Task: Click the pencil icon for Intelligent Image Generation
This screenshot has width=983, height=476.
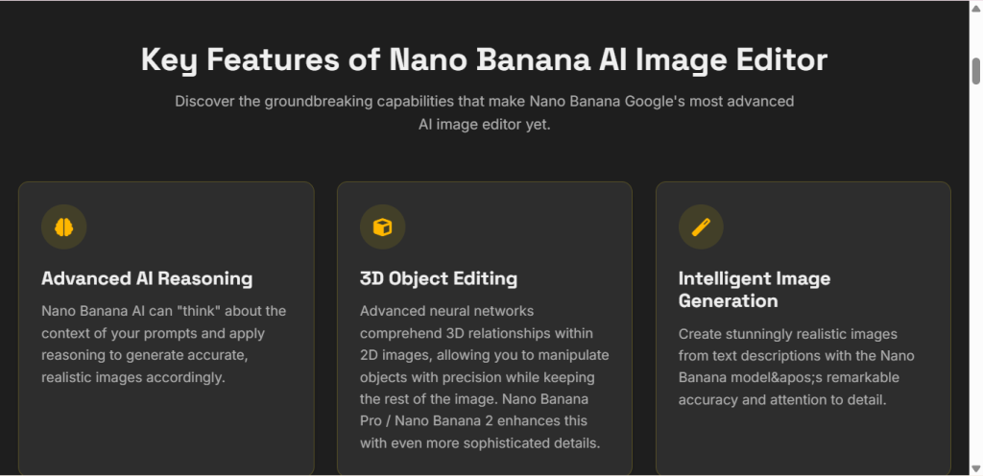Action: pyautogui.click(x=701, y=226)
